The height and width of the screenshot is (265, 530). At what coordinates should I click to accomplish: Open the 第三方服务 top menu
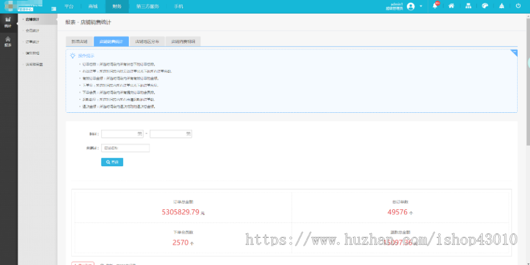coord(148,6)
